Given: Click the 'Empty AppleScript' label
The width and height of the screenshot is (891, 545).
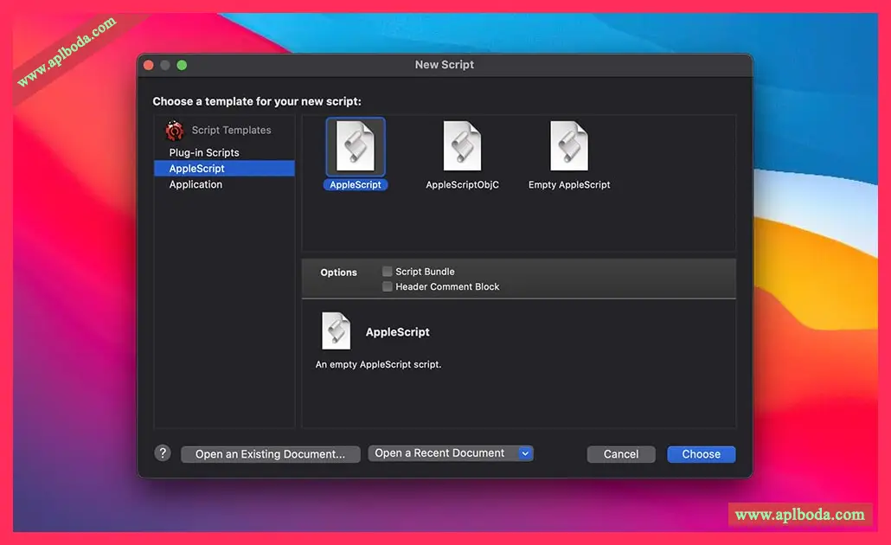Looking at the screenshot, I should pos(569,185).
